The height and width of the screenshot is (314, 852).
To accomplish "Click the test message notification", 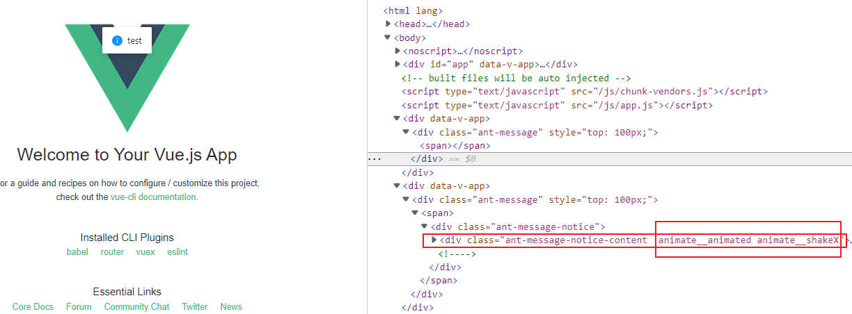I will tap(127, 41).
